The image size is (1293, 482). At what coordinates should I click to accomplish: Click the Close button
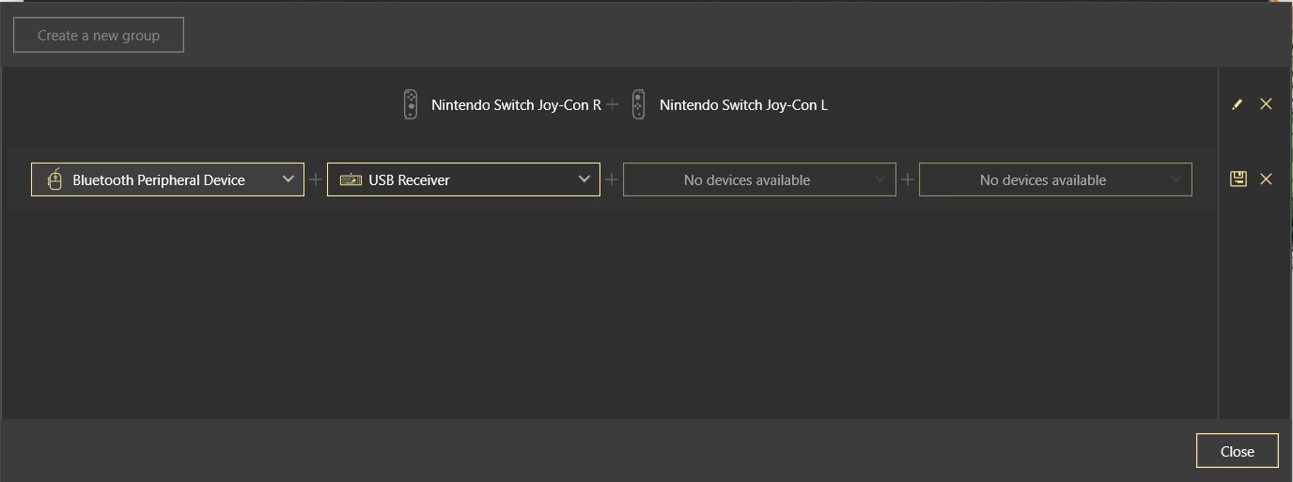[x=1238, y=451]
